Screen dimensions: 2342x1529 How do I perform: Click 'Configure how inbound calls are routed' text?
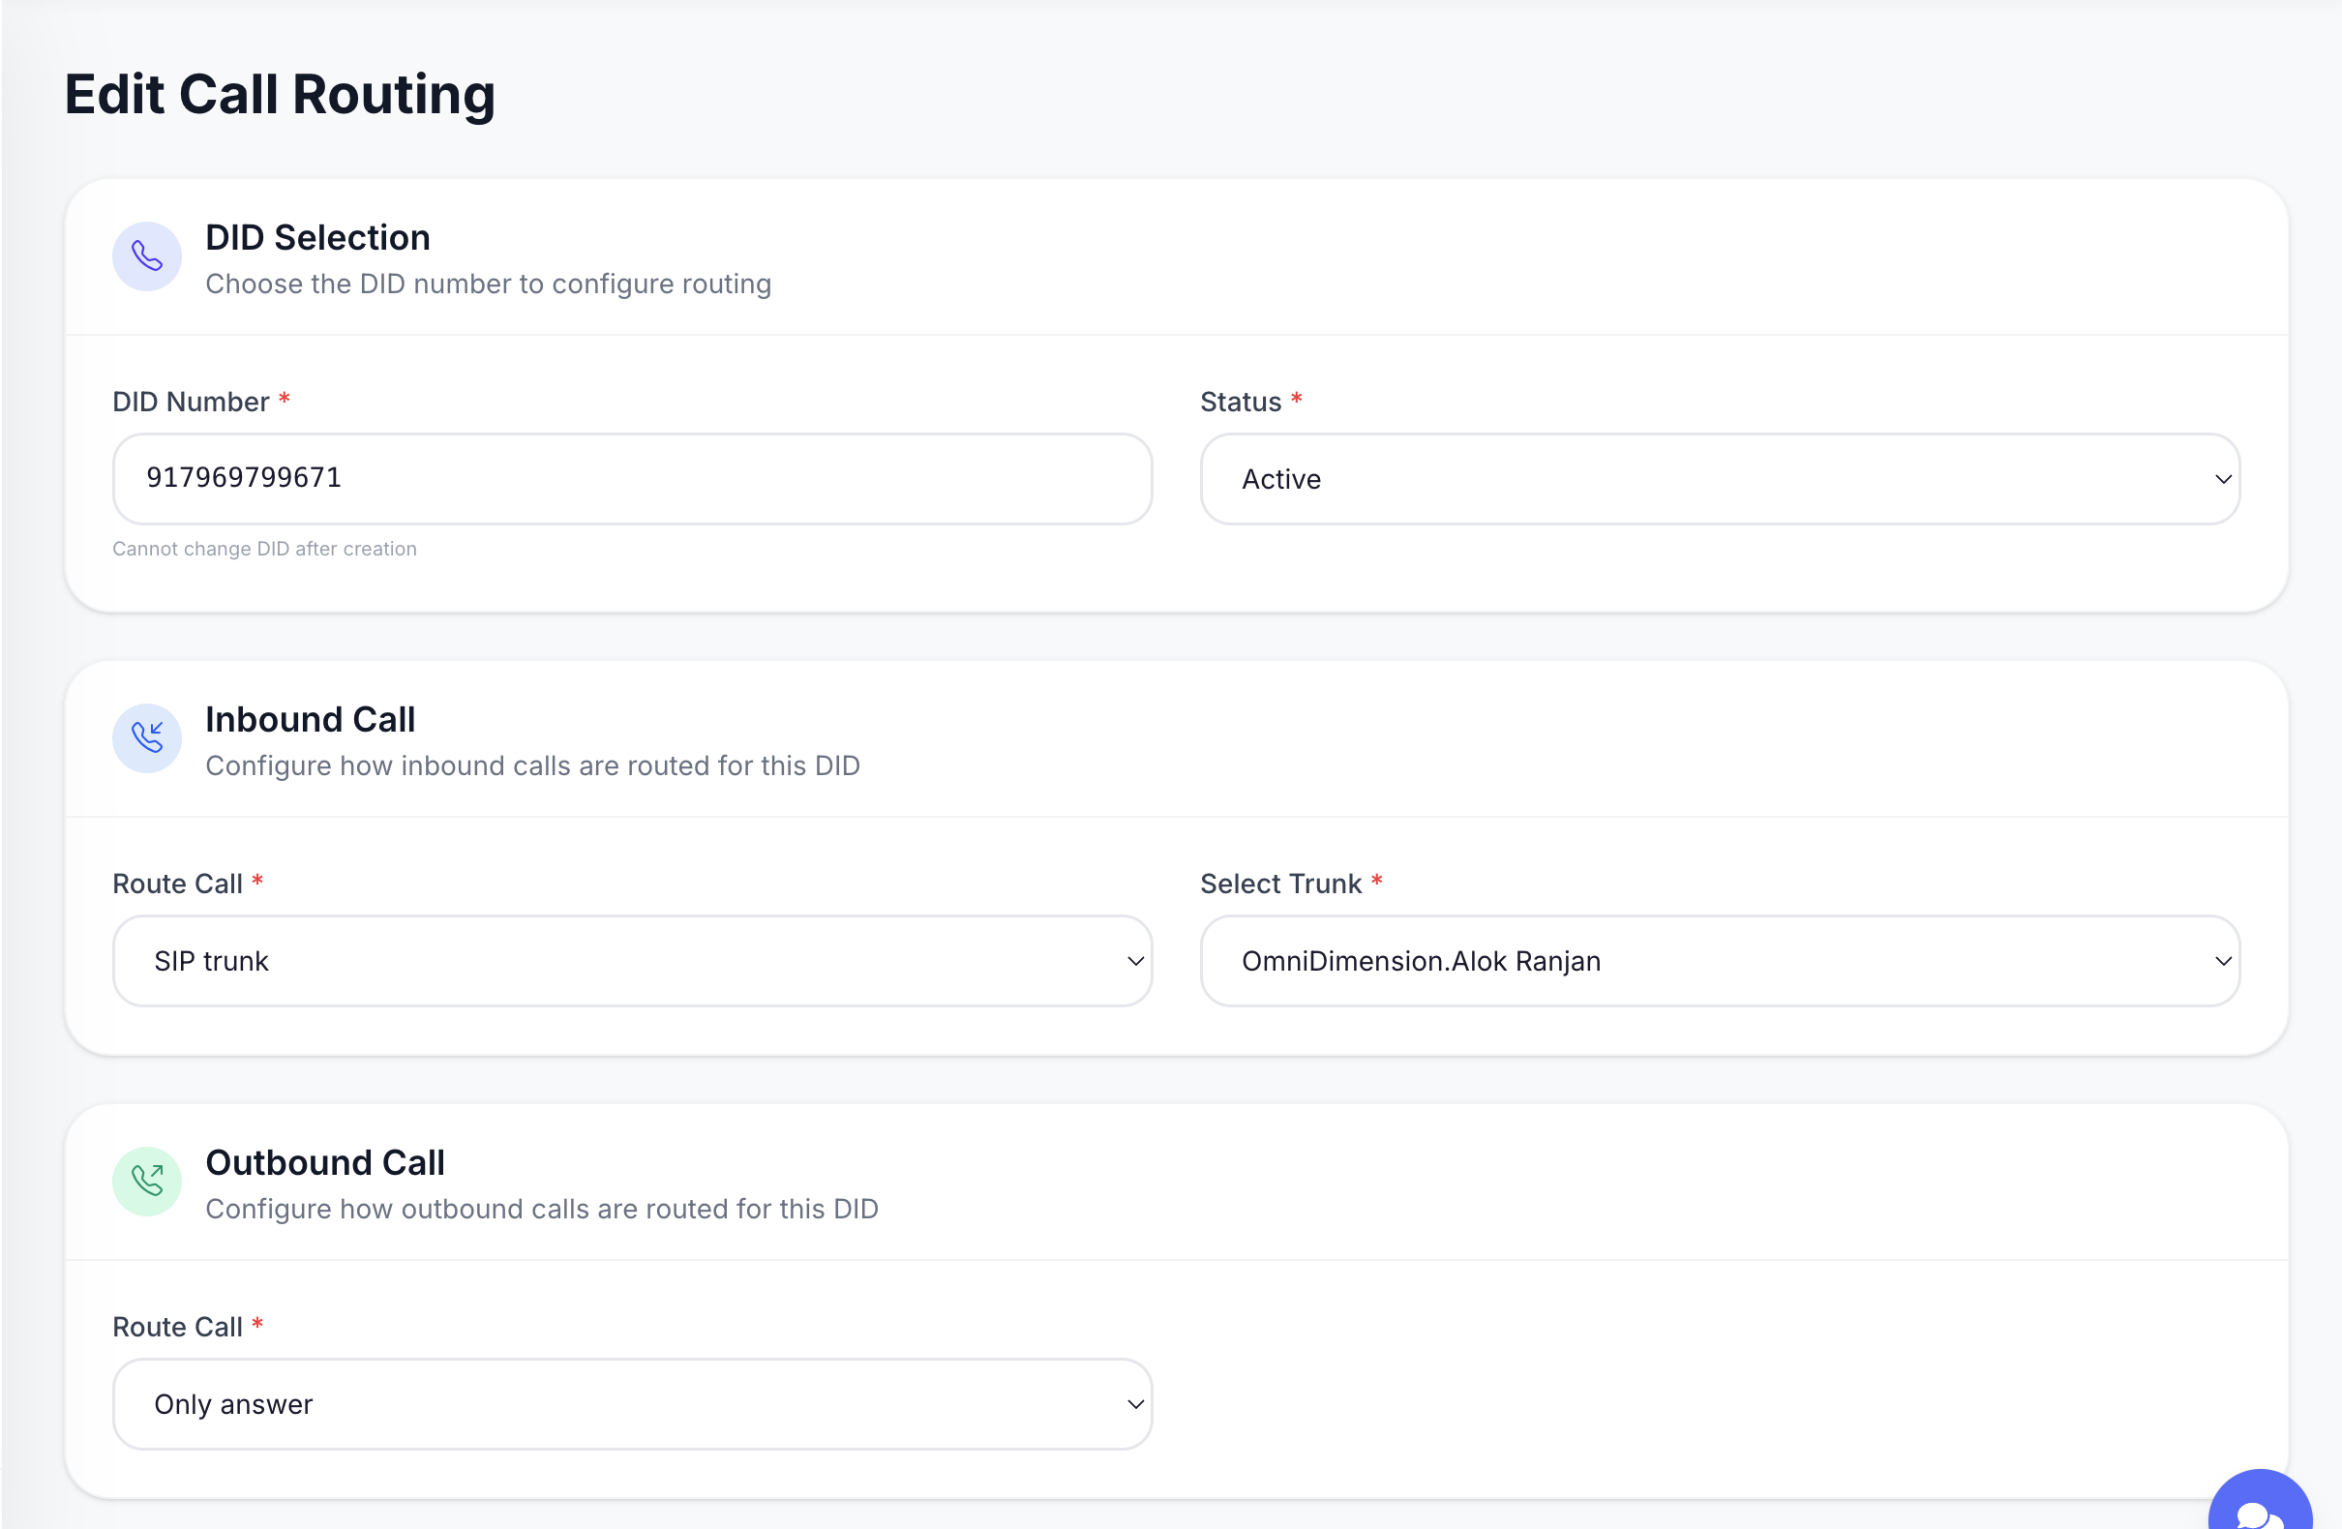pyautogui.click(x=532, y=766)
